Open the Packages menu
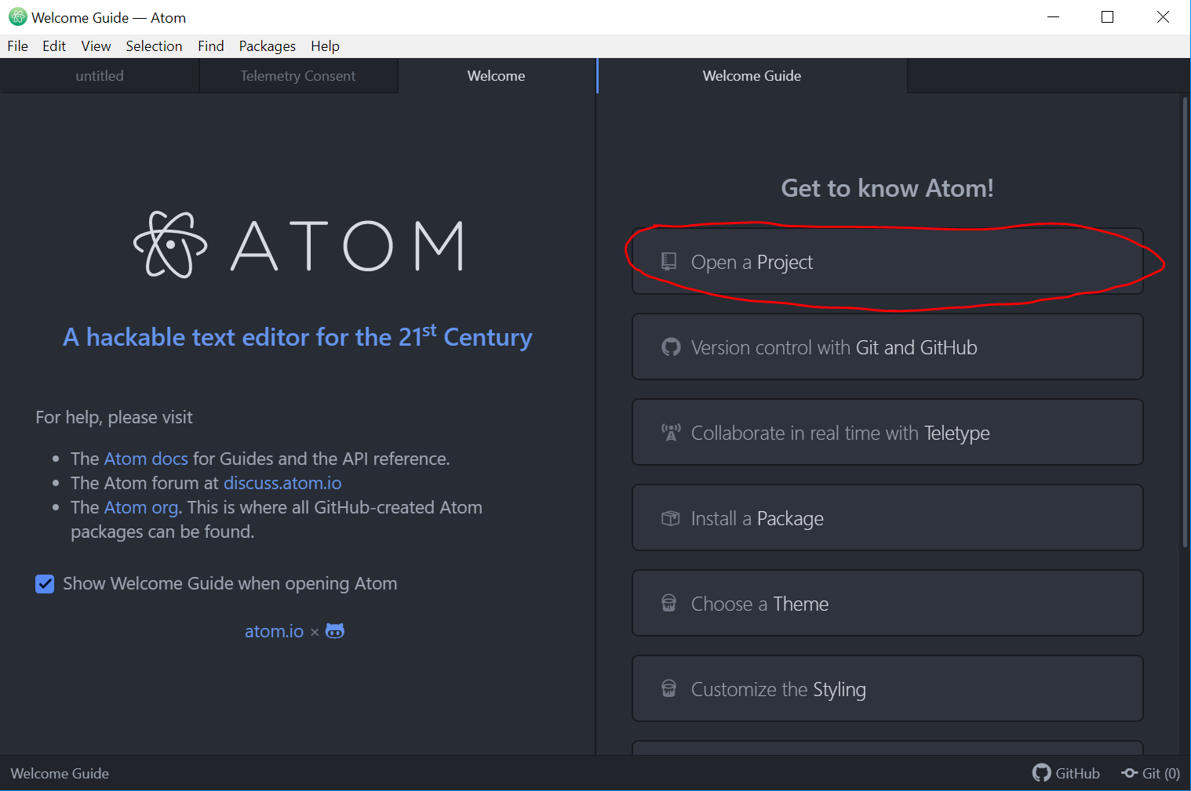This screenshot has height=791, width=1191. 268,46
